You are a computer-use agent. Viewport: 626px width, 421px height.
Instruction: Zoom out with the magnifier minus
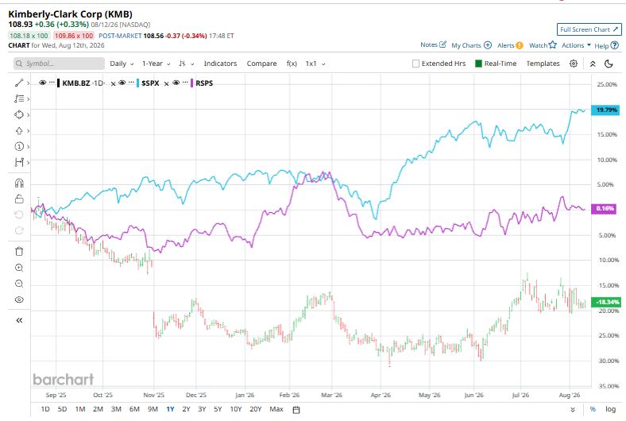coord(19,284)
